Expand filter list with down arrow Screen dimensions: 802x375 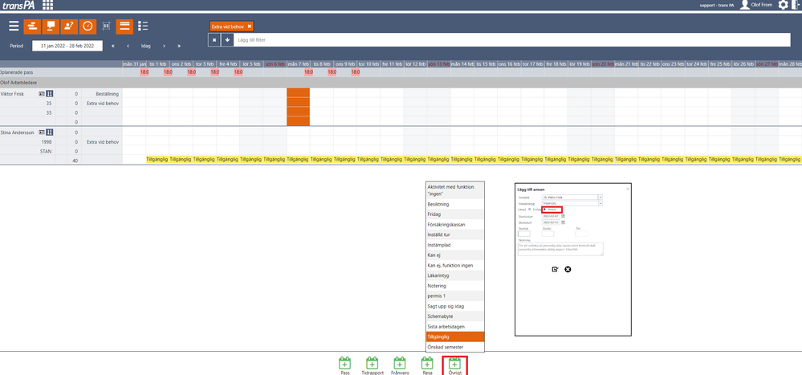(x=227, y=40)
